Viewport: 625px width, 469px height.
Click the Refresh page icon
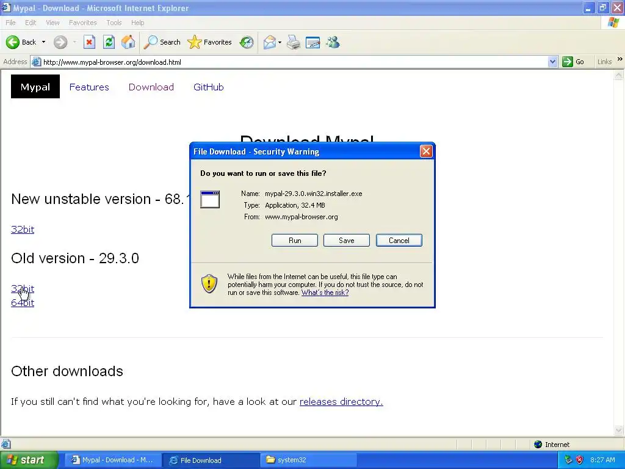(109, 42)
